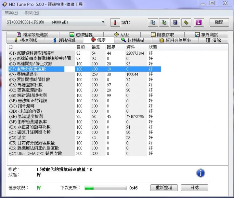Viewport: 234px width, 198px height.
Task: Switch to the AAM tab
Action: [x=122, y=35]
